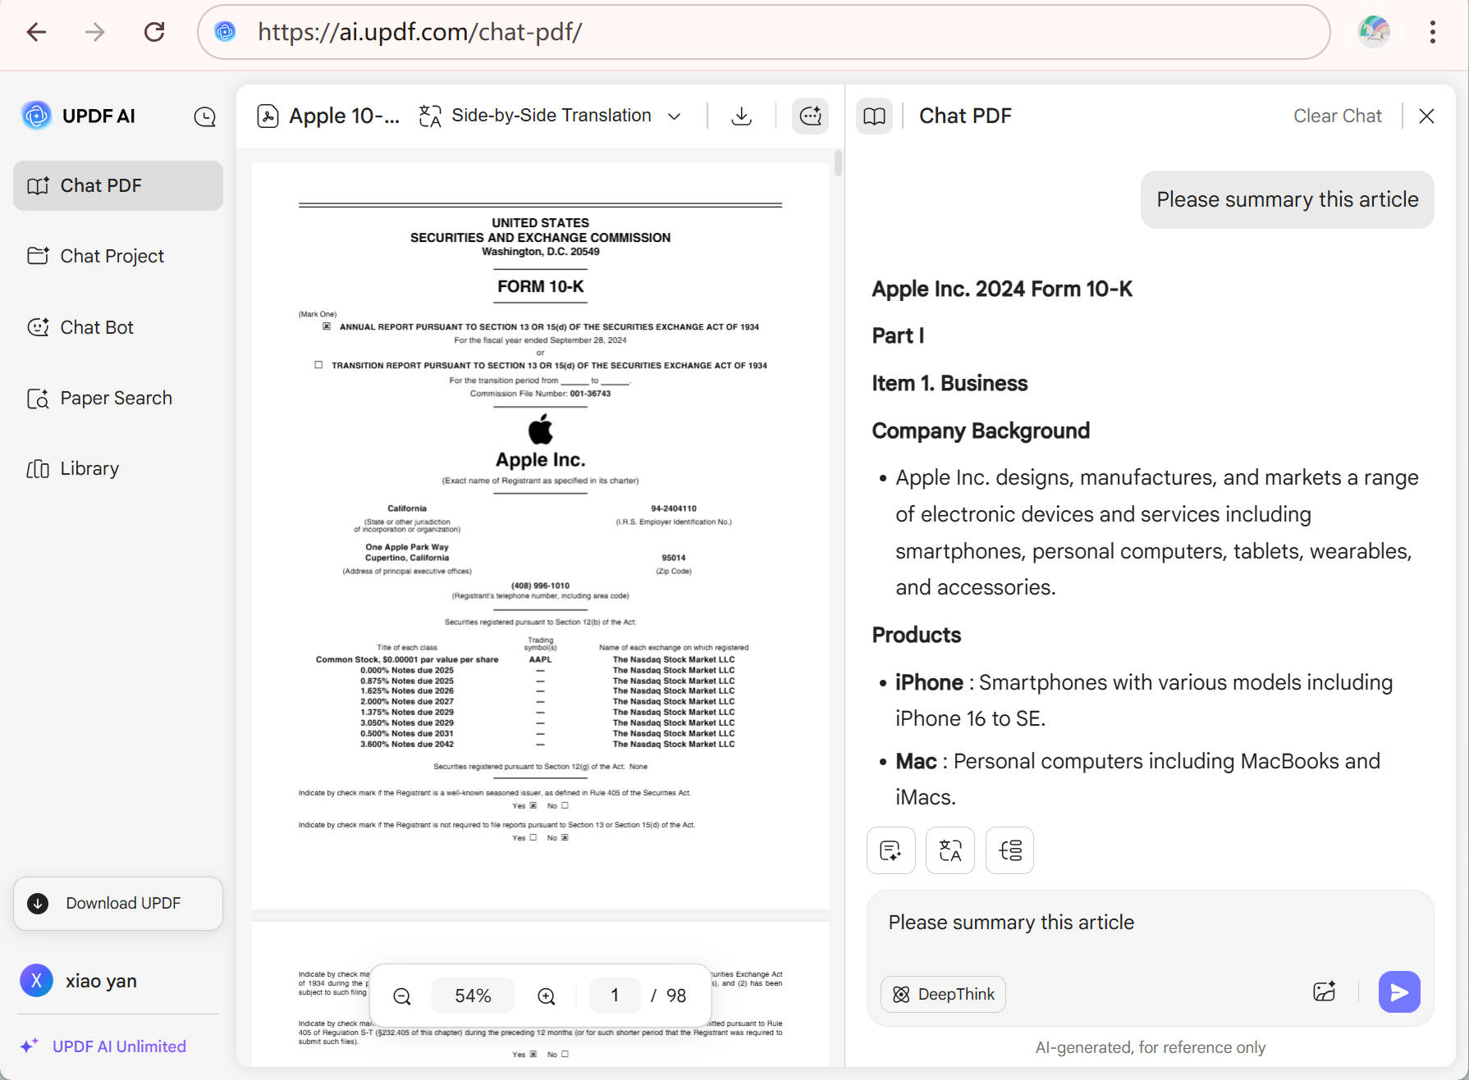Open the browser profile avatar
The width and height of the screenshot is (1469, 1080).
(x=1374, y=32)
